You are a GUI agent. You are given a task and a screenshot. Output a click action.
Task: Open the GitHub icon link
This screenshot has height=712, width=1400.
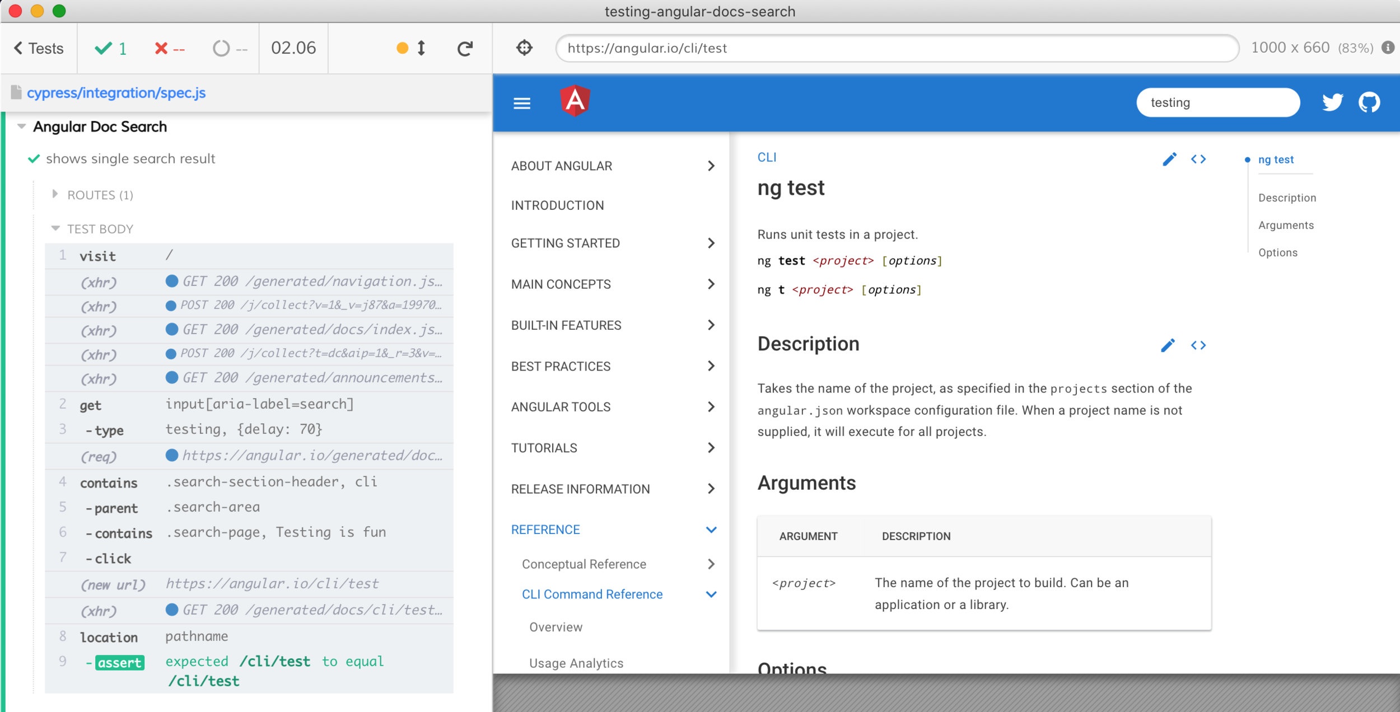[x=1369, y=102]
